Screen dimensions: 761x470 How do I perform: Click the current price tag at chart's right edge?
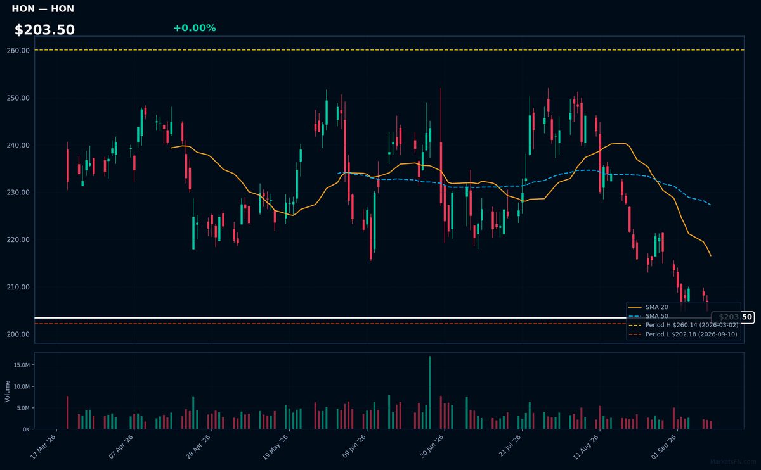(x=732, y=317)
